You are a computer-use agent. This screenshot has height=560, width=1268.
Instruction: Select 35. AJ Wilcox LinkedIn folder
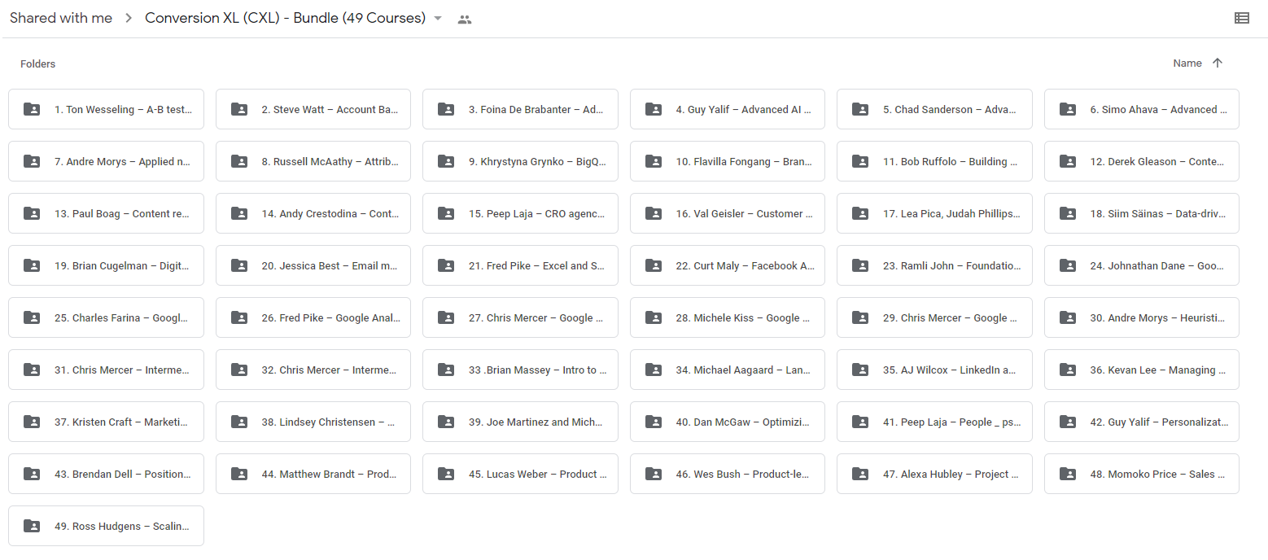[951, 370]
